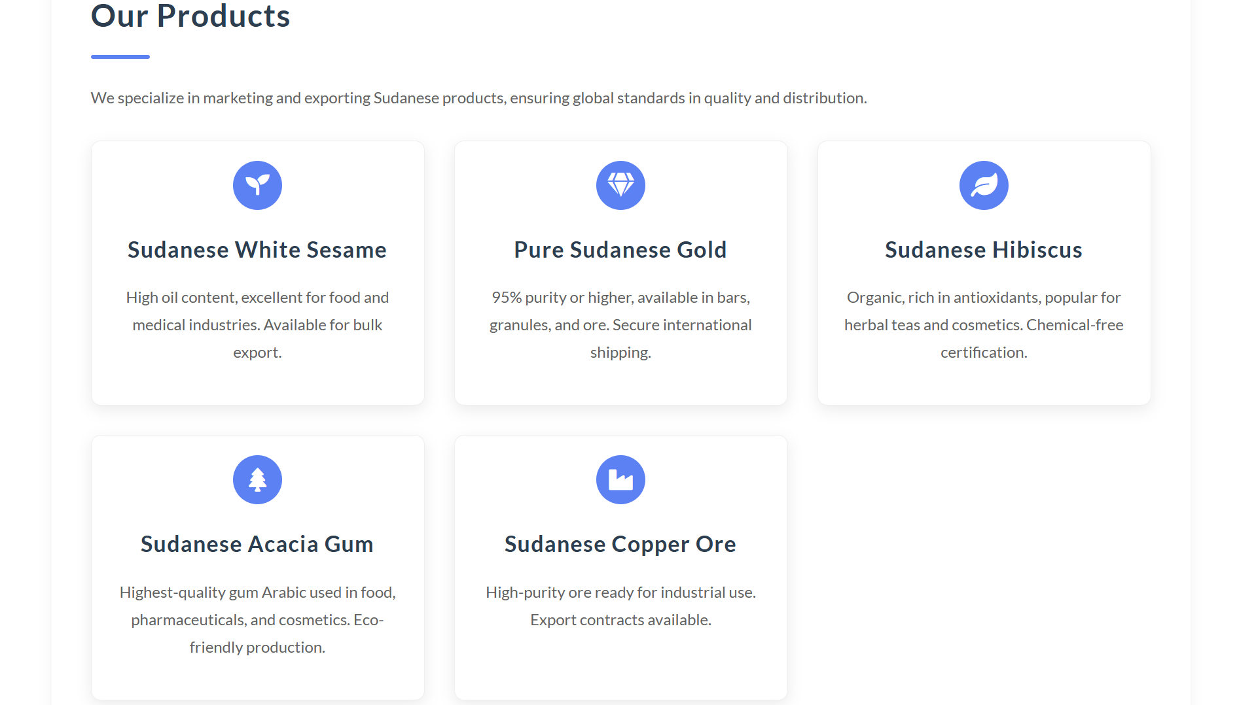This screenshot has height=705, width=1237.
Task: Click the Copper Ore description about export contracts
Action: [x=620, y=606]
